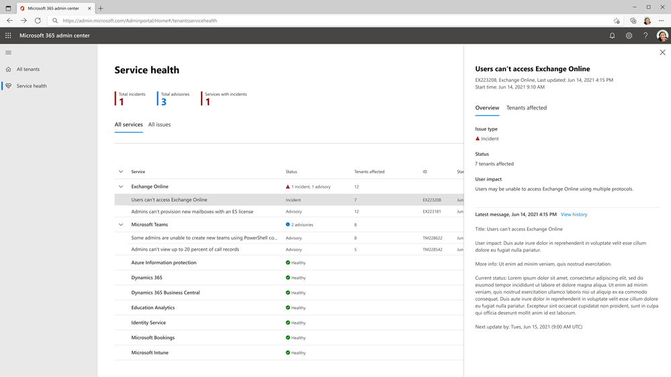This screenshot has height=377, width=671.
Task: Select the Overview tab in panel
Action: (487, 108)
